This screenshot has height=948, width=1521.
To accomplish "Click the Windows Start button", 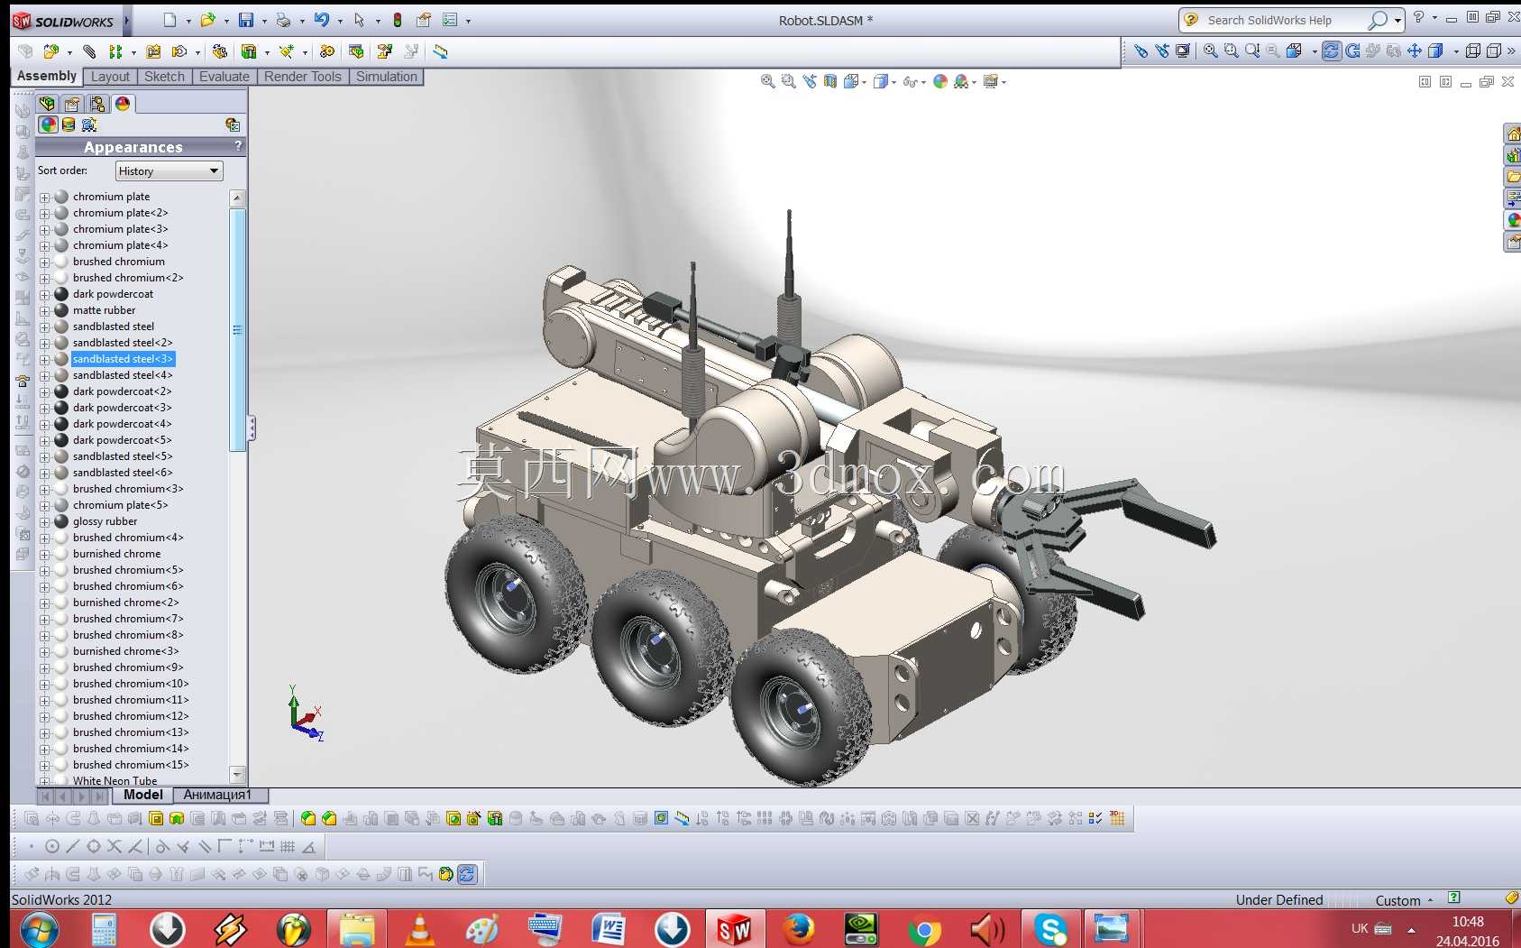I will [x=39, y=930].
